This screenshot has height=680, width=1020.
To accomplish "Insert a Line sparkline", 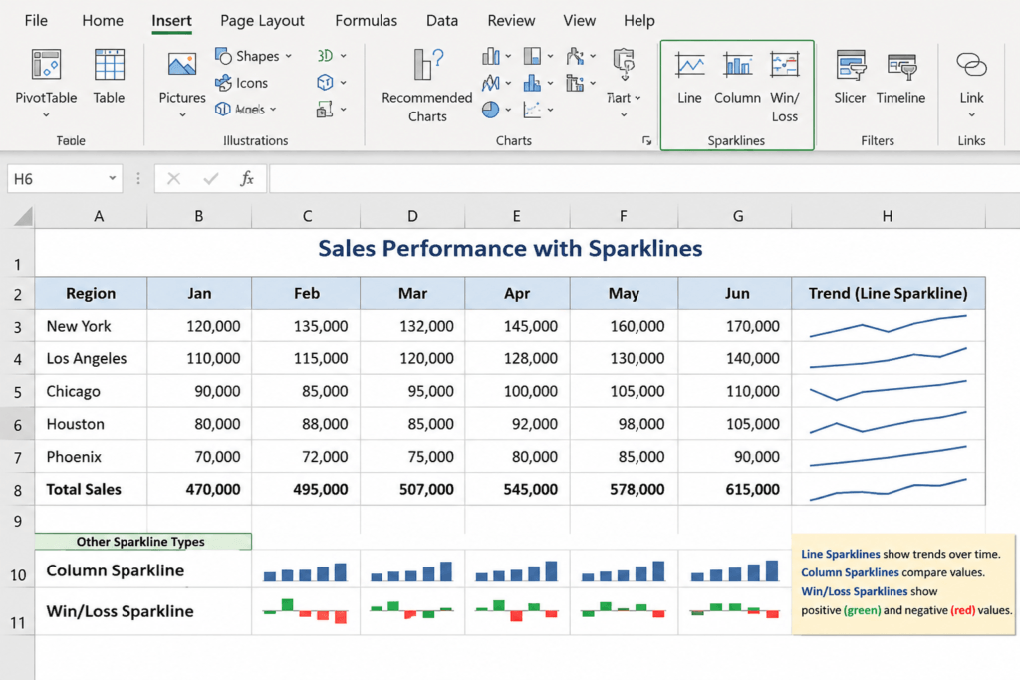I will tap(689, 65).
